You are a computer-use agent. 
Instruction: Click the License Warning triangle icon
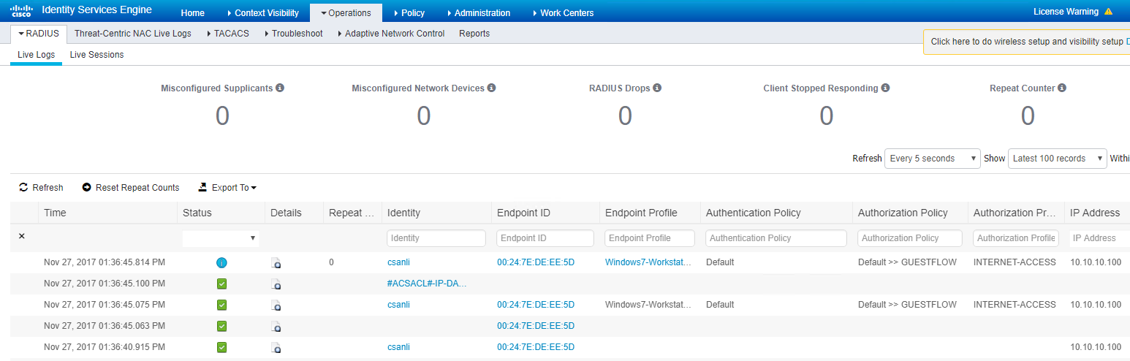coord(1108,12)
